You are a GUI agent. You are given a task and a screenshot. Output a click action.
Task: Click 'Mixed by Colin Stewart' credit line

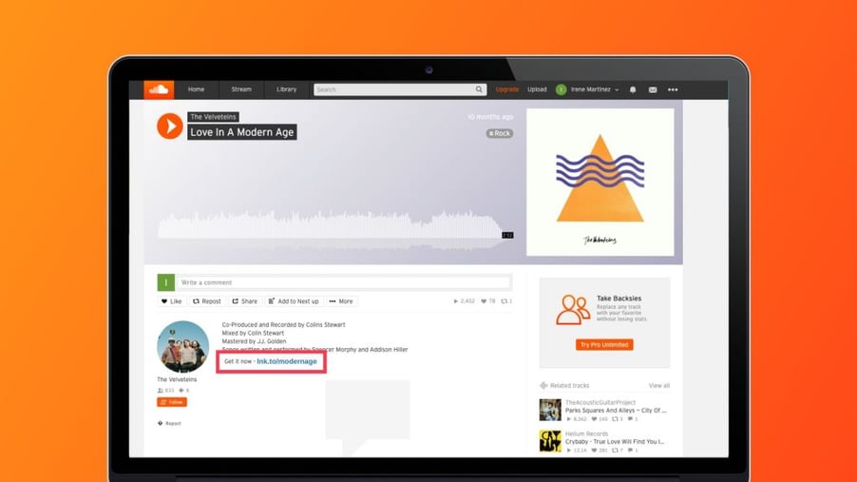(253, 333)
